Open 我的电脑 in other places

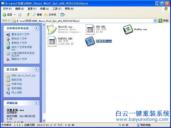click(x=16, y=88)
